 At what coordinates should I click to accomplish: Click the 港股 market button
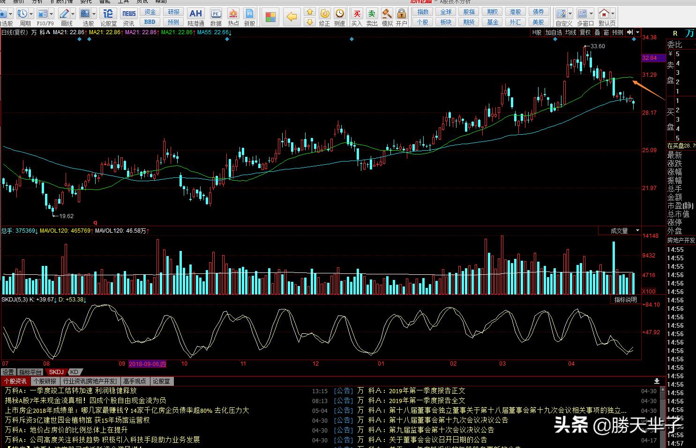pos(515,12)
